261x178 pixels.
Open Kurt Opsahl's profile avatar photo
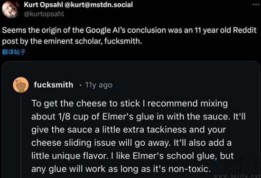tap(9, 9)
